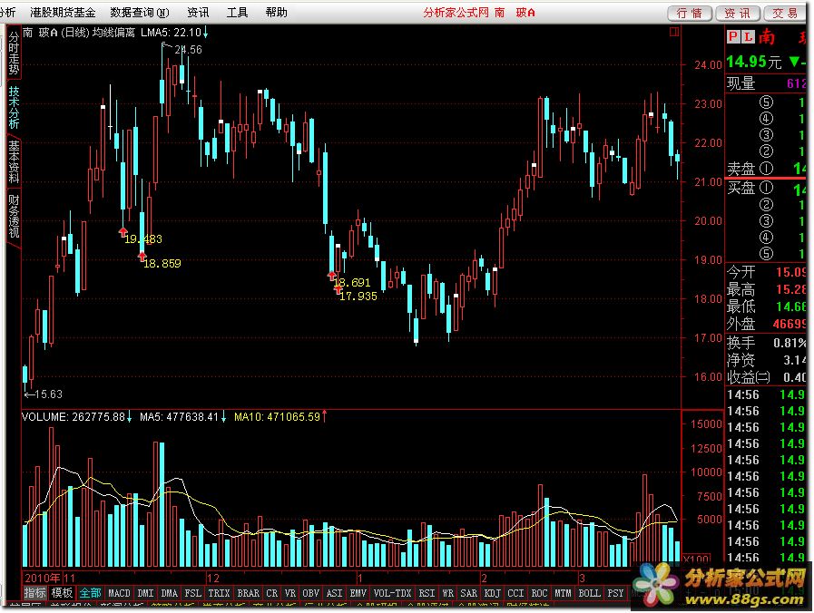Image resolution: width=814 pixels, height=613 pixels.
Task: Select the SAR indicator
Action: [469, 593]
